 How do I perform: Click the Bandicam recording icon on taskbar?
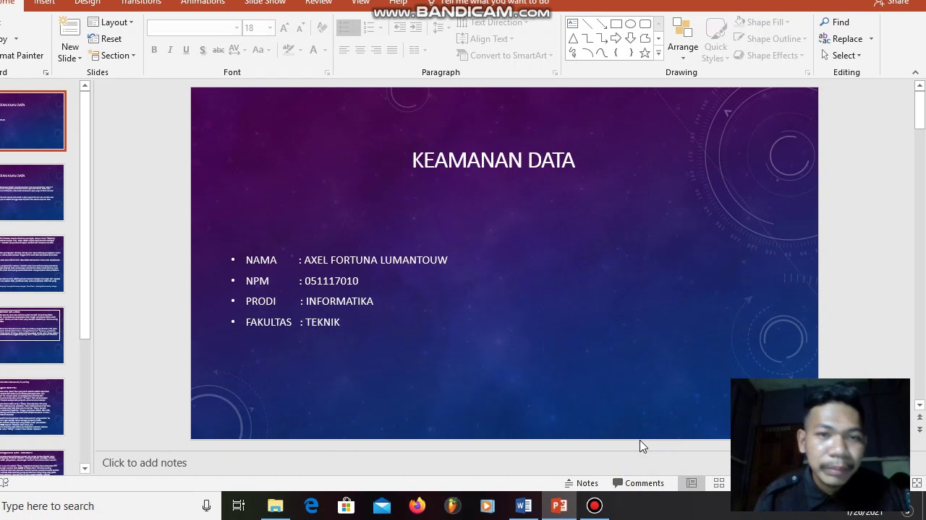click(595, 506)
